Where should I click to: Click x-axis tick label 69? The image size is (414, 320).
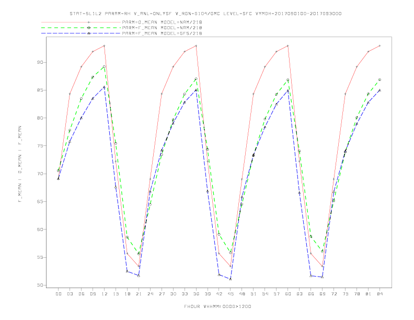(323, 294)
